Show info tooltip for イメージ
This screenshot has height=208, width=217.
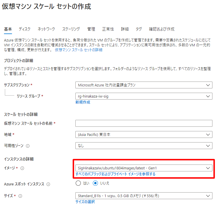tap(22, 168)
